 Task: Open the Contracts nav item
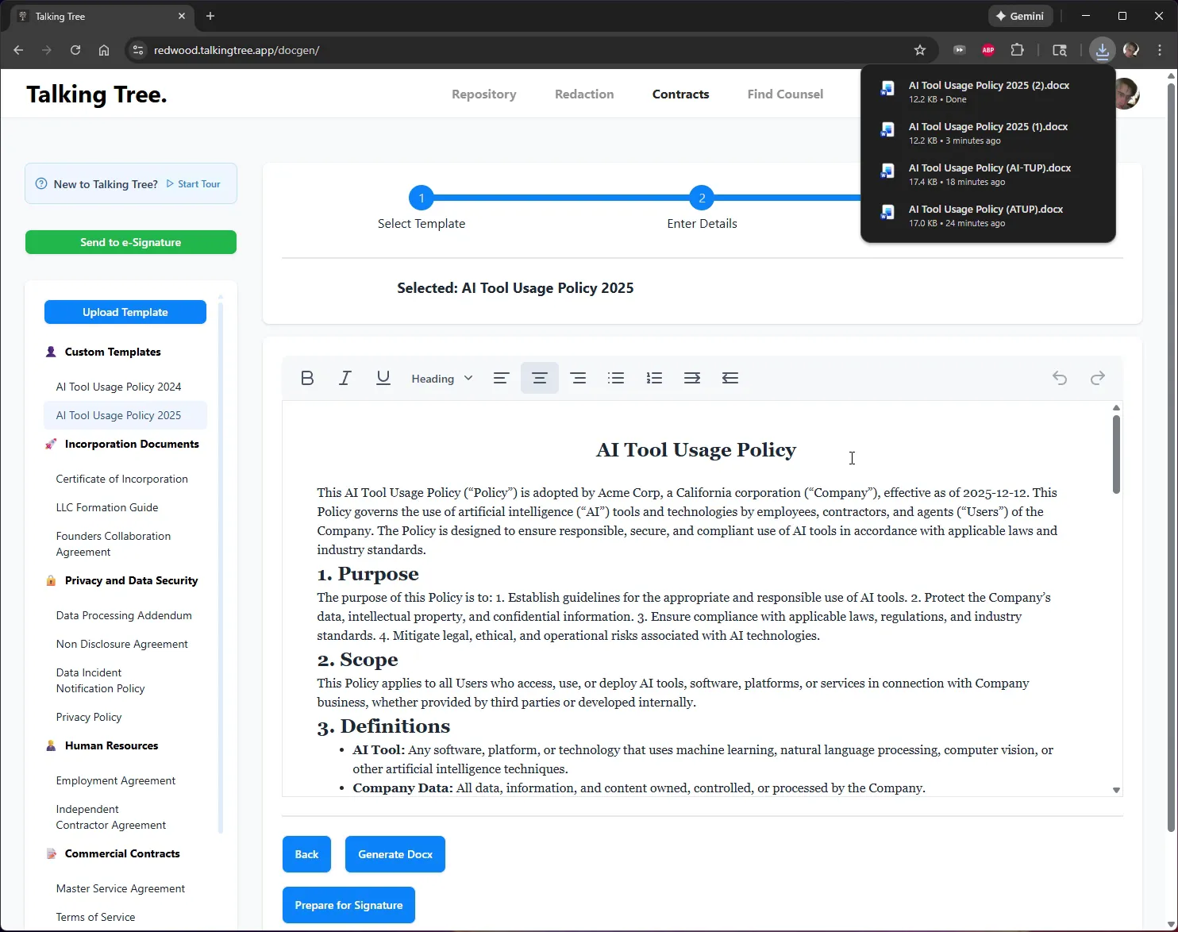(x=681, y=94)
